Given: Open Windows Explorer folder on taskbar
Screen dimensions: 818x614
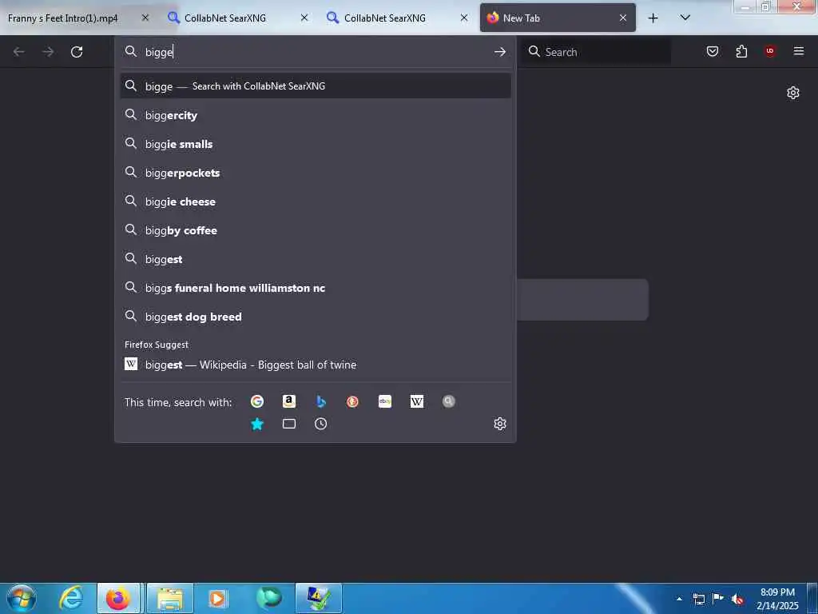Looking at the screenshot, I should pyautogui.click(x=170, y=598).
